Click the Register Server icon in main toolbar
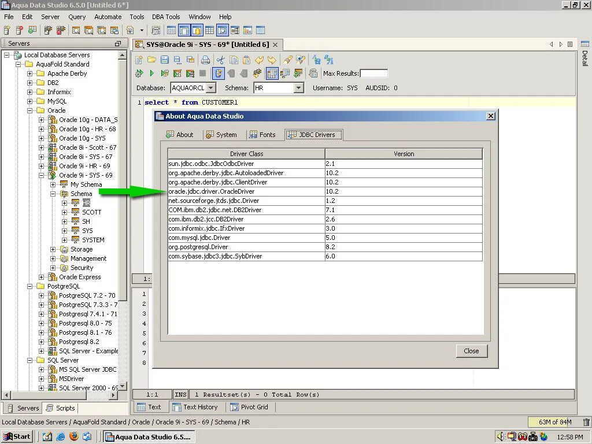592x444 pixels. 7,30
